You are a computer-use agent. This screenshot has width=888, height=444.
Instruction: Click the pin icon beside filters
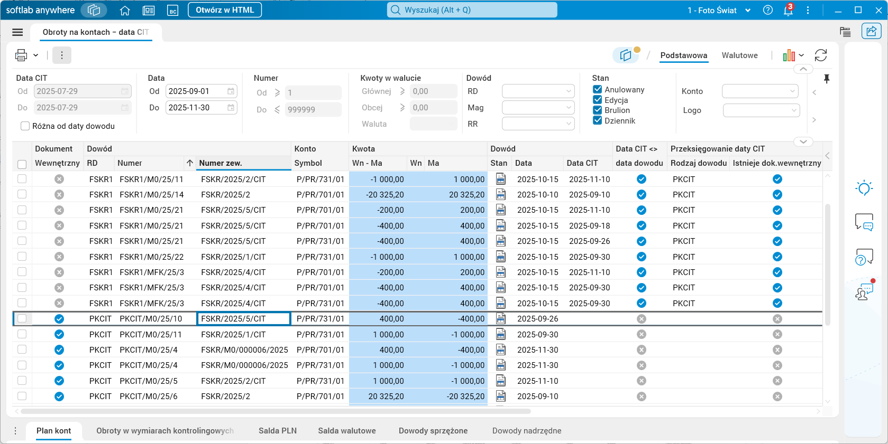[827, 79]
